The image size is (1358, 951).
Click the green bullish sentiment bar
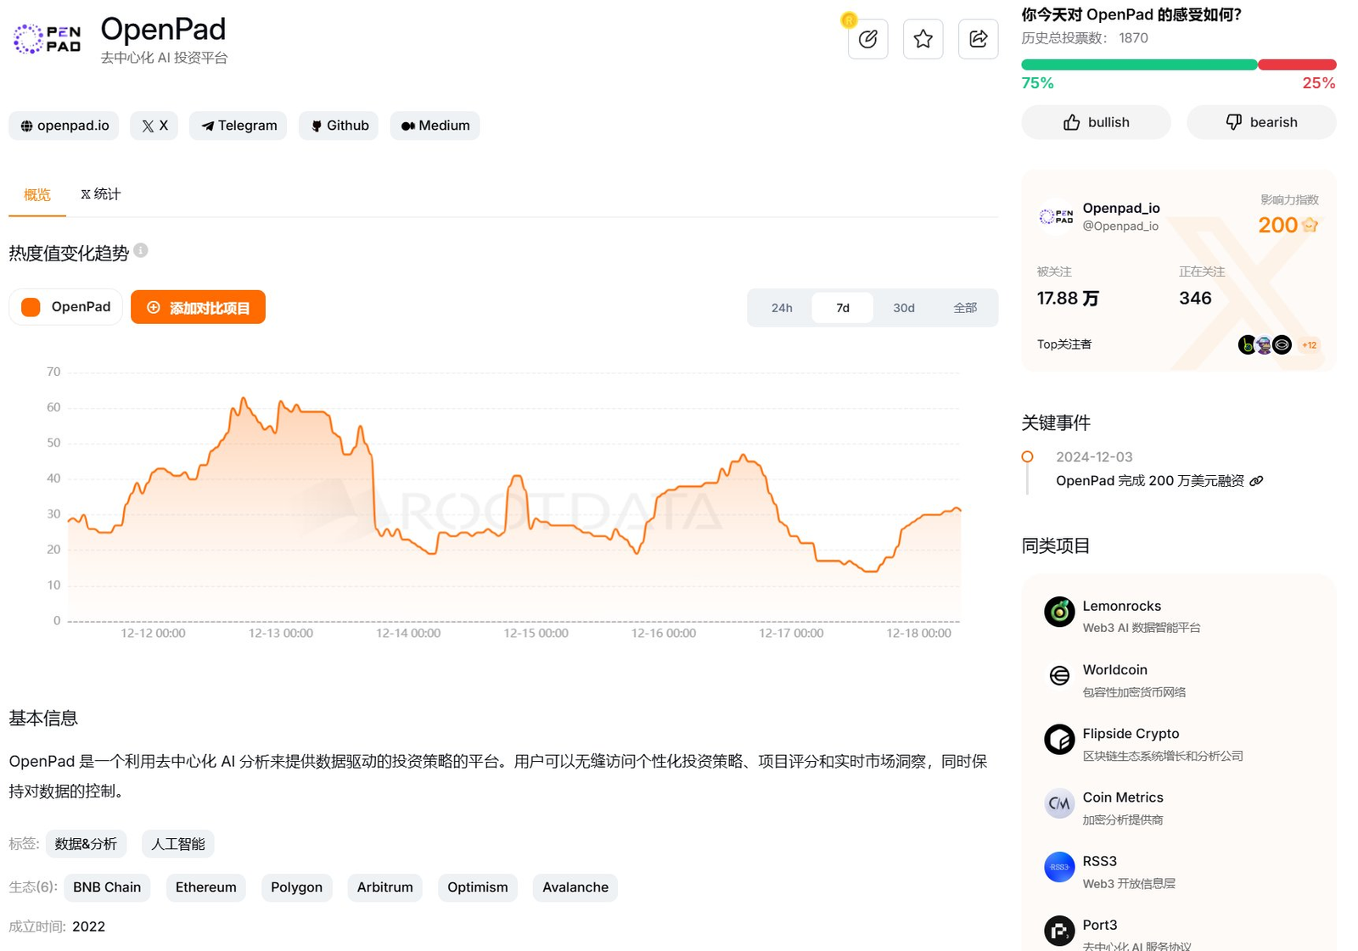click(x=1139, y=64)
